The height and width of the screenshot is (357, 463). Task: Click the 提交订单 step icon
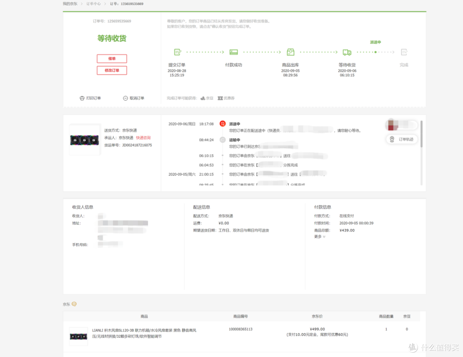tap(177, 52)
